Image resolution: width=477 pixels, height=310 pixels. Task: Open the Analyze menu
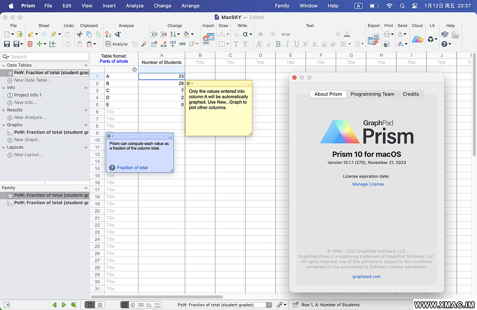[x=135, y=6]
